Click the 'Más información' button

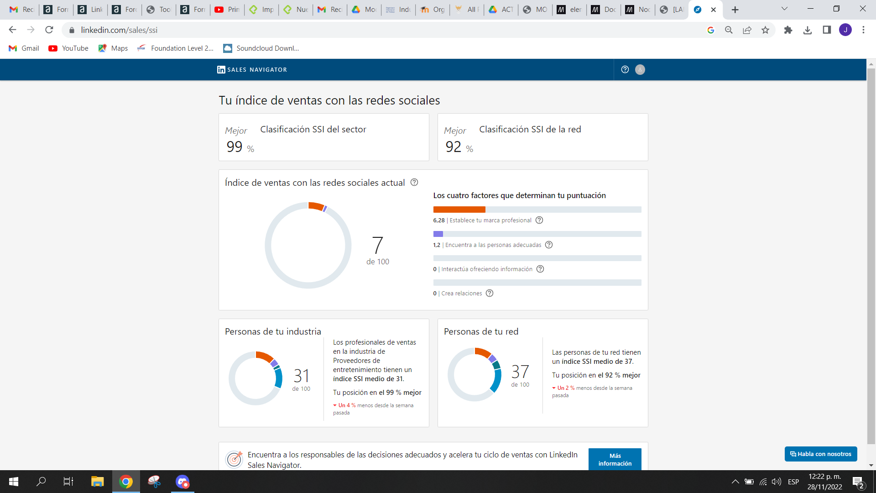pyautogui.click(x=615, y=459)
